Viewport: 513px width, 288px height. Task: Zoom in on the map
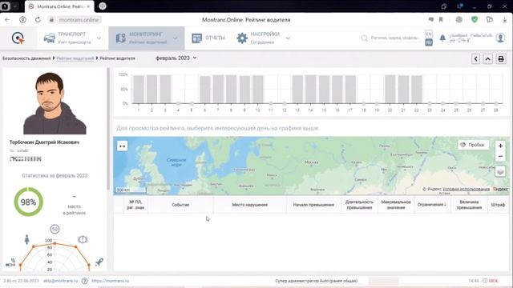click(x=500, y=146)
